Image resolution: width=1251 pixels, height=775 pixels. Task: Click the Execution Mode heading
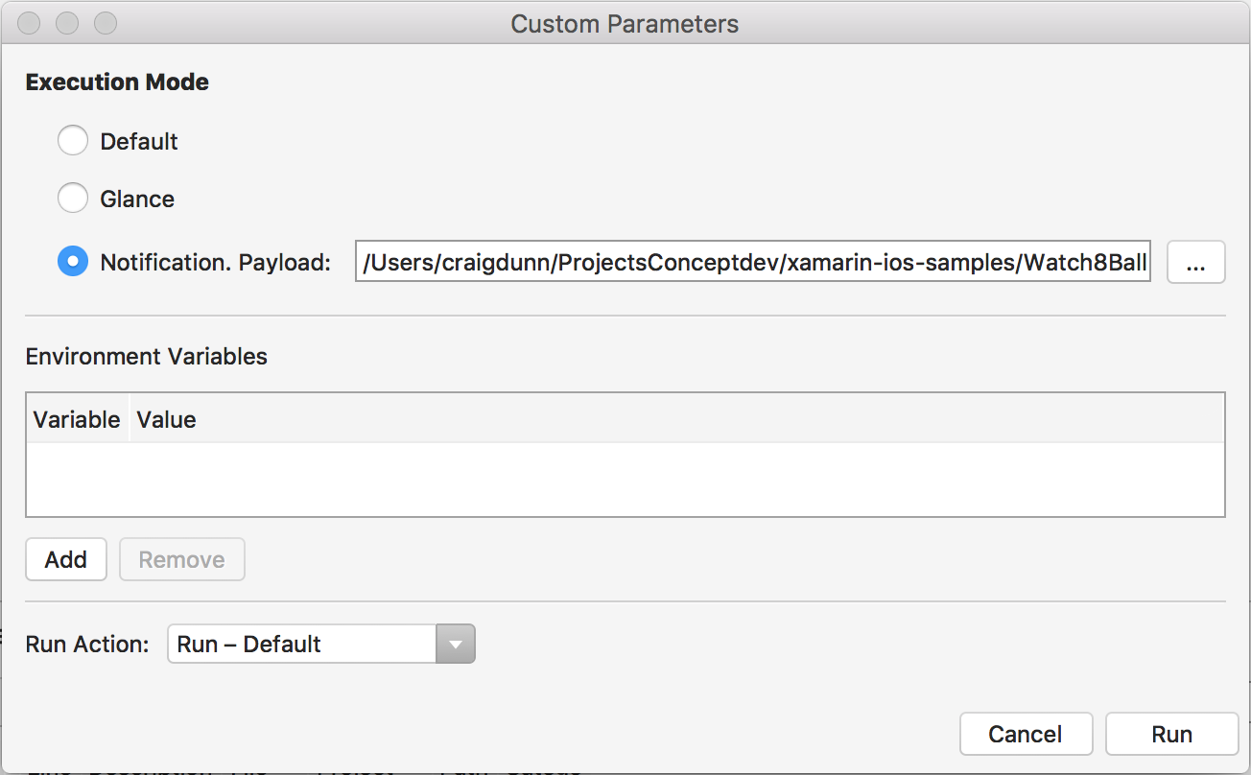tap(117, 82)
